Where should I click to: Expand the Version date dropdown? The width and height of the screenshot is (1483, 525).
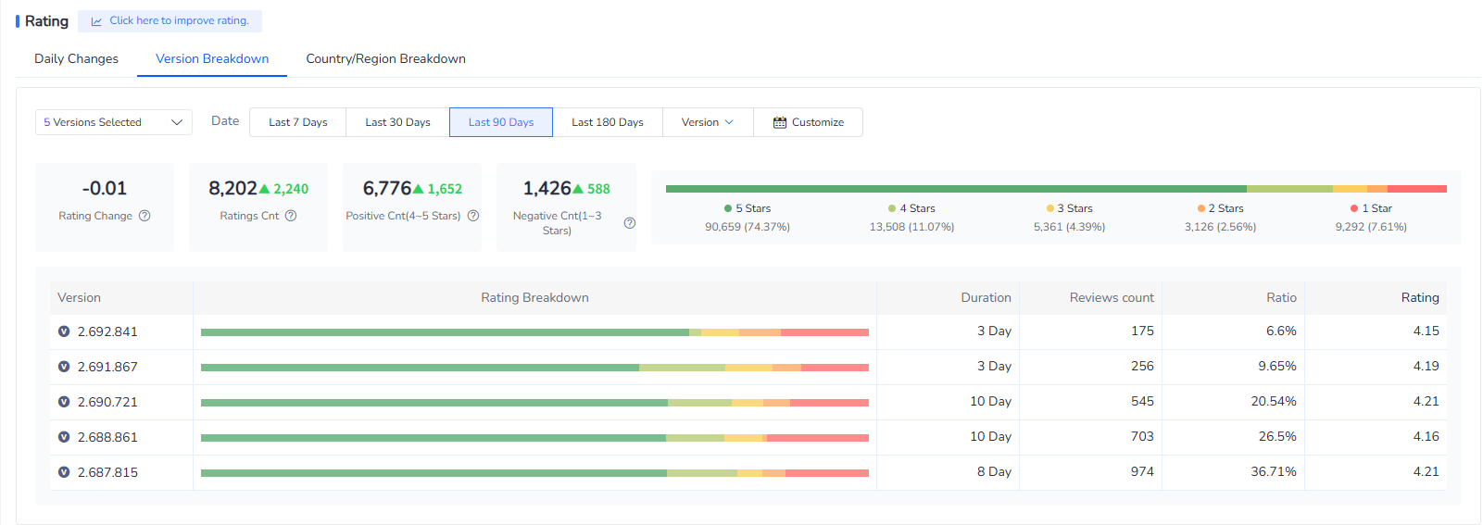(708, 122)
